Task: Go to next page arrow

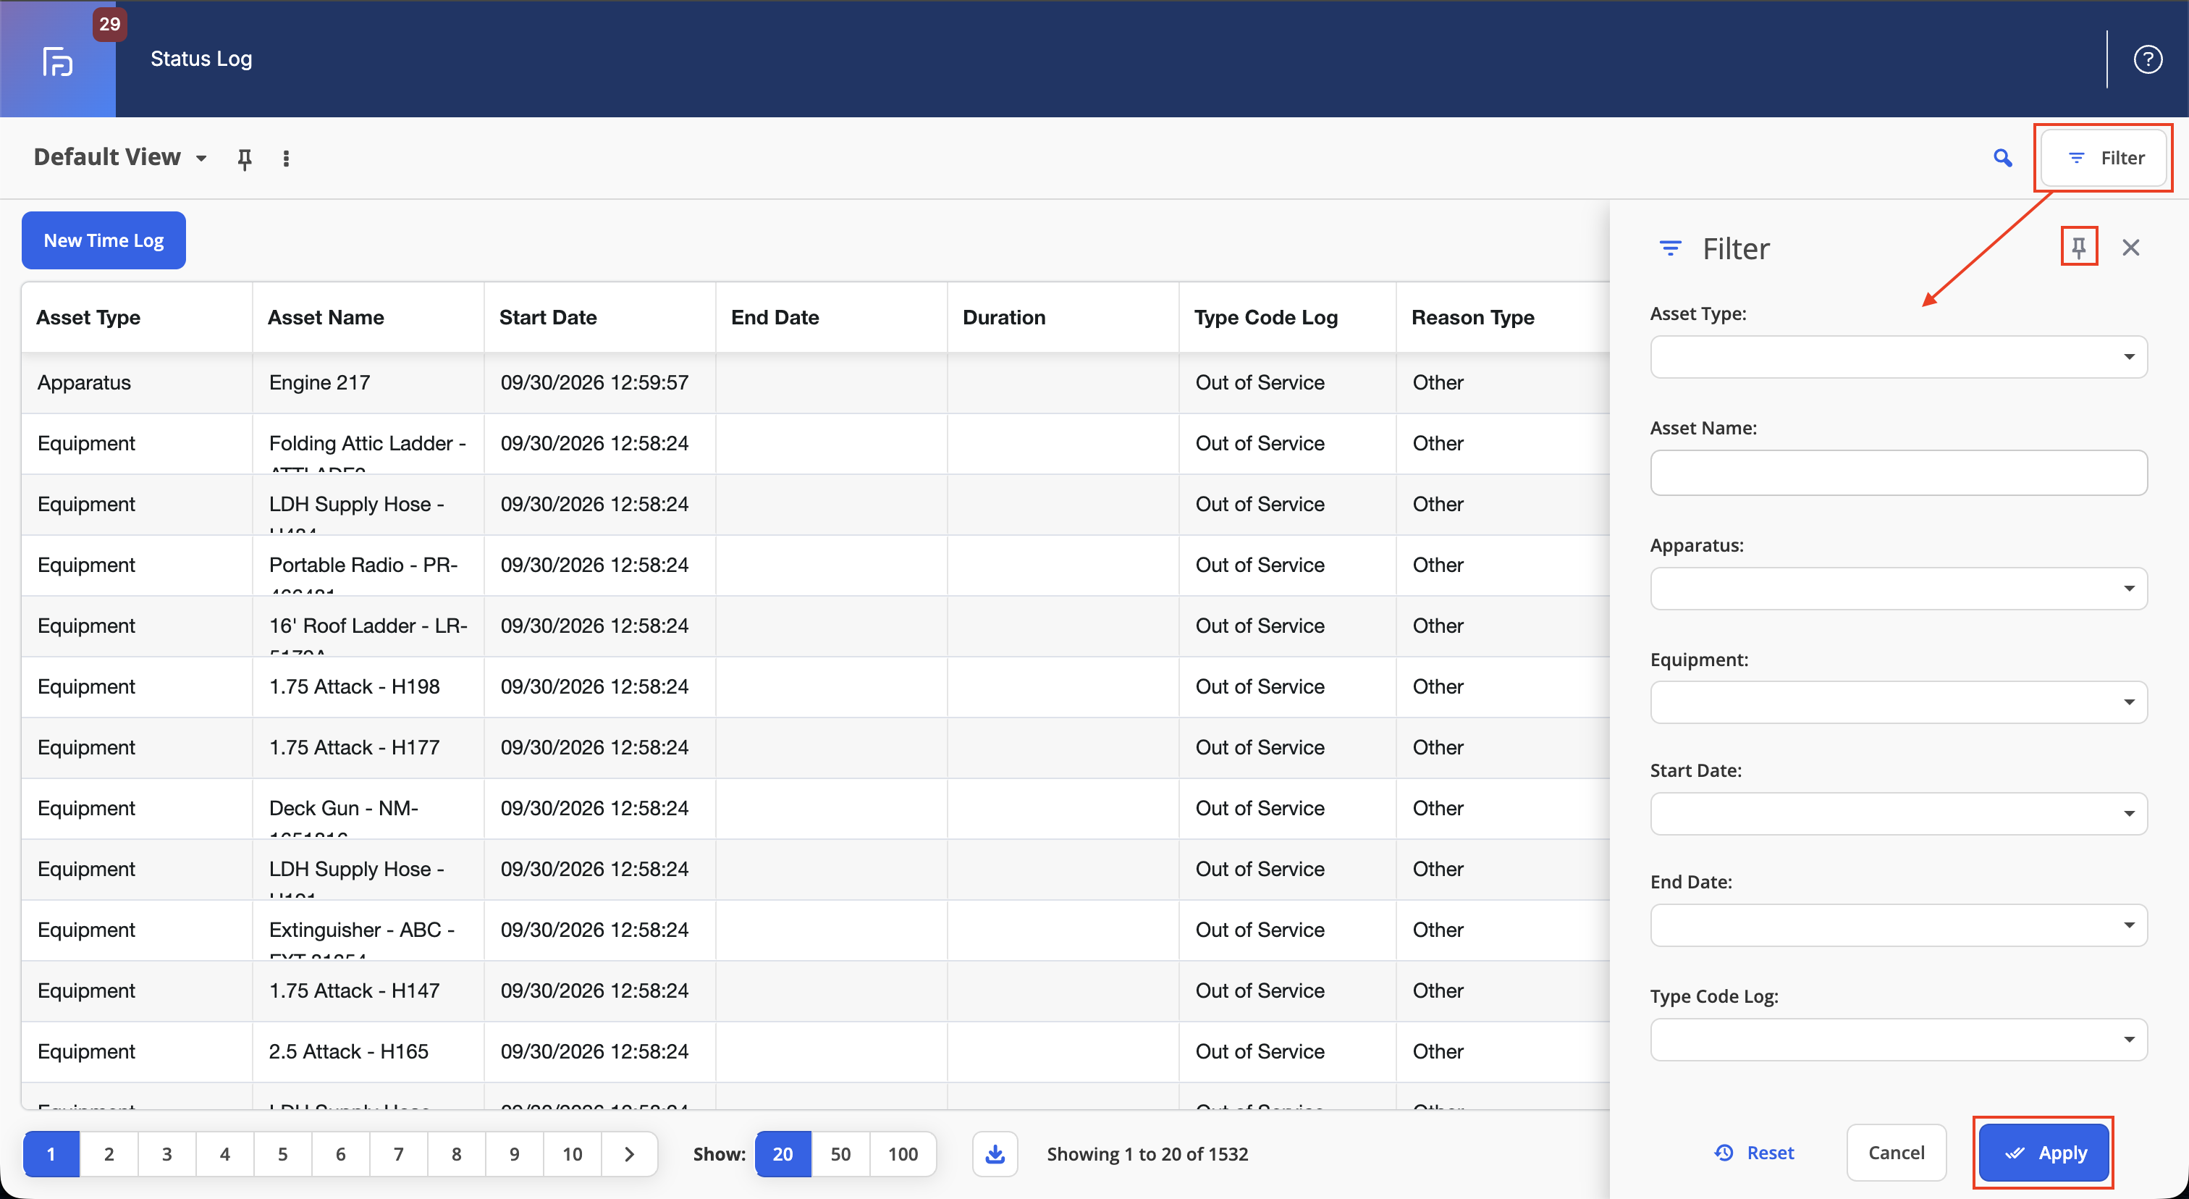Action: pyautogui.click(x=630, y=1154)
